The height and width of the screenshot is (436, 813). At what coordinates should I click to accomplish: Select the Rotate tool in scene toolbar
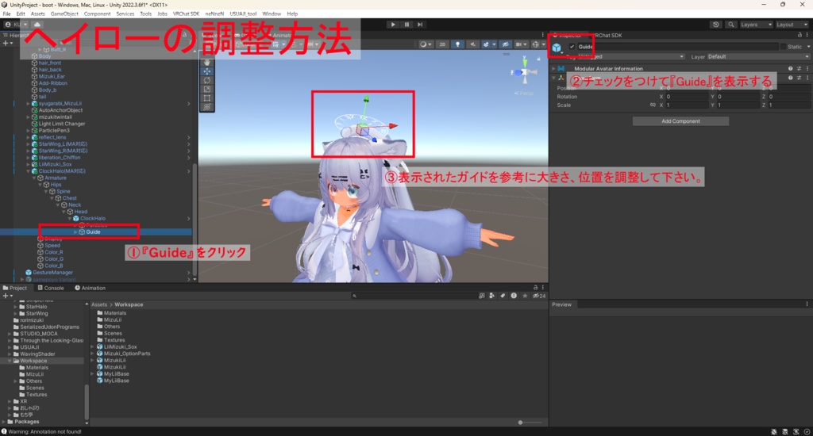point(207,80)
